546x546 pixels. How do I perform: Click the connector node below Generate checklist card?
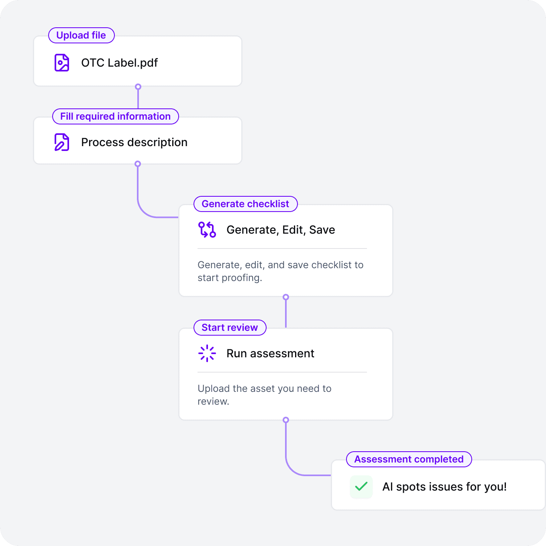(286, 297)
